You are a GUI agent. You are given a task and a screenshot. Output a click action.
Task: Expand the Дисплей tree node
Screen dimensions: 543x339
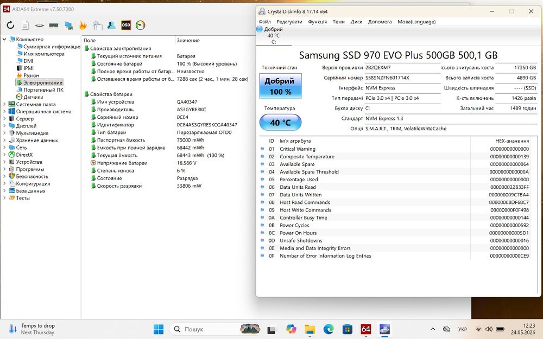point(4,126)
